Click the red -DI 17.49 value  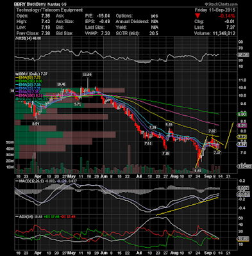67,217
